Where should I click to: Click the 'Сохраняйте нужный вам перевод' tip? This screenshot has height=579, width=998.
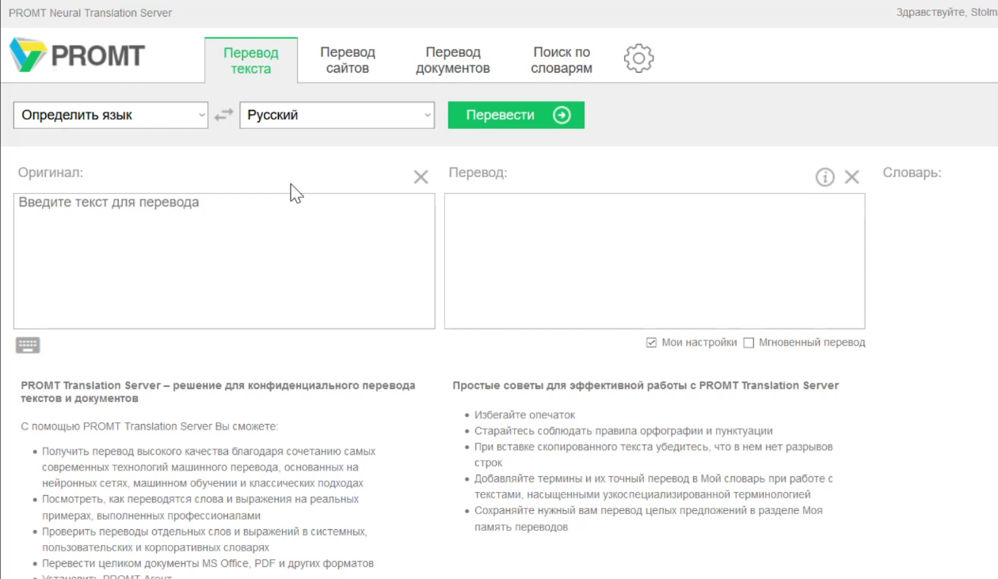648,519
